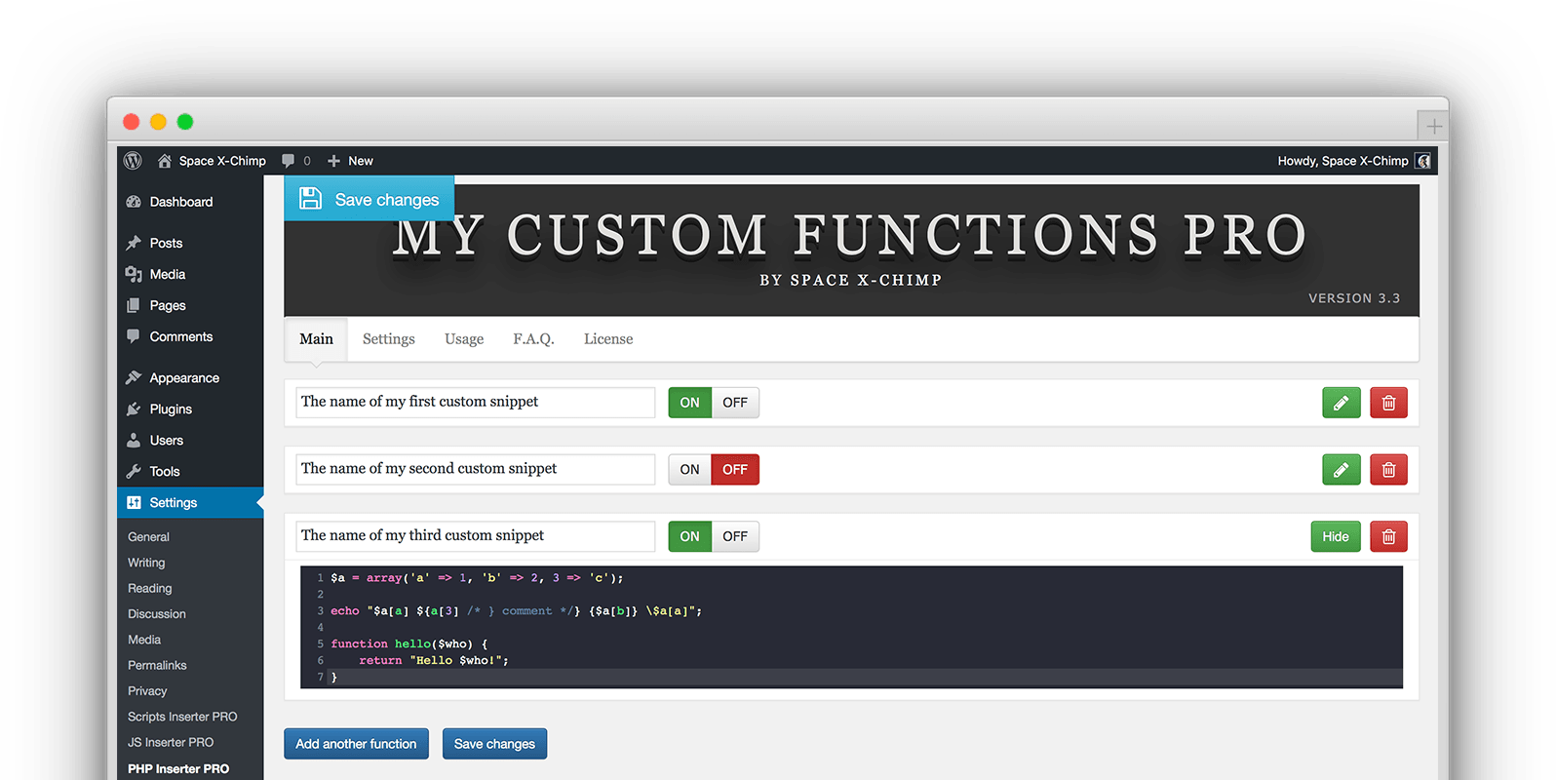Open the Media library menu item with icon
Viewport: 1556px width, 780px height.
[x=156, y=274]
